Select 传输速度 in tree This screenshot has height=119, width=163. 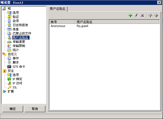(19, 42)
